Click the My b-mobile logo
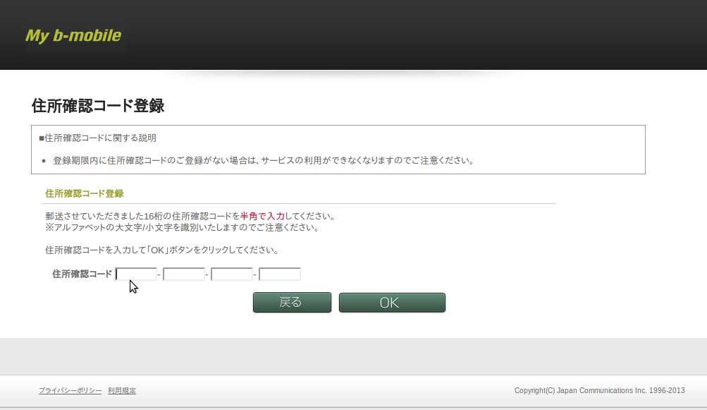This screenshot has height=410, width=707. (x=73, y=35)
